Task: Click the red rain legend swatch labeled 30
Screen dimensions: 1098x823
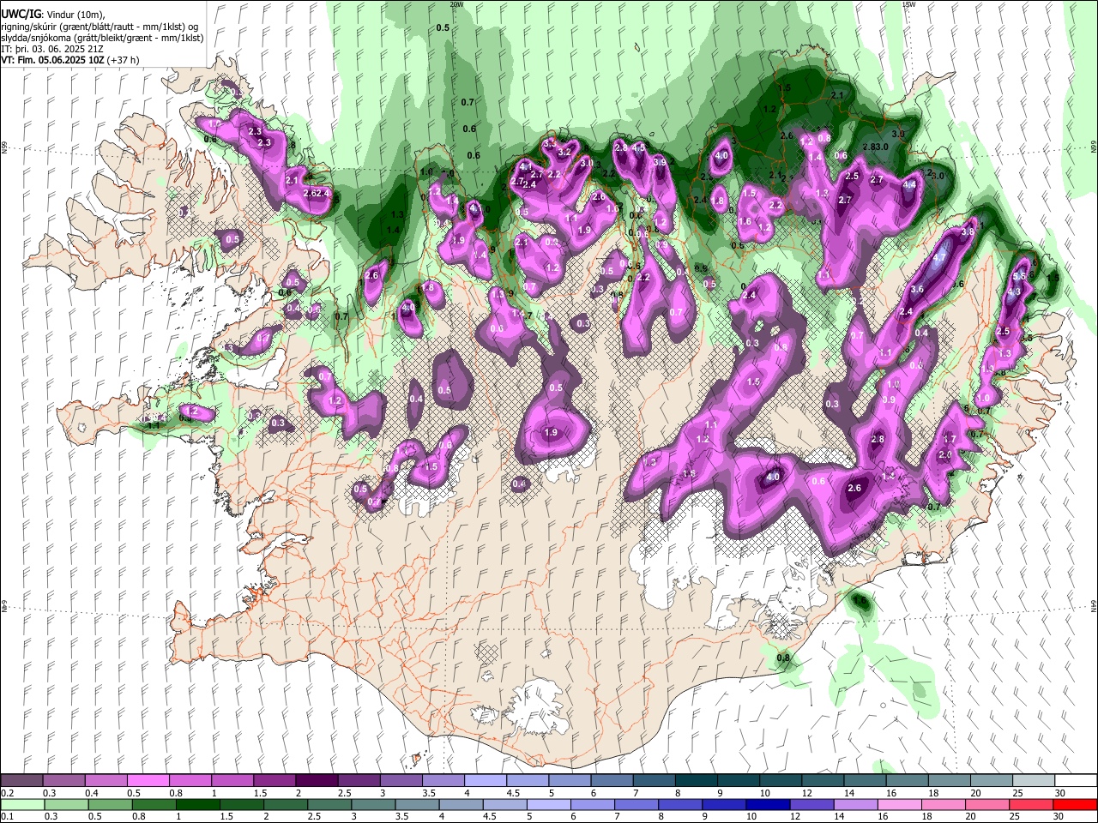Action: click(1075, 804)
